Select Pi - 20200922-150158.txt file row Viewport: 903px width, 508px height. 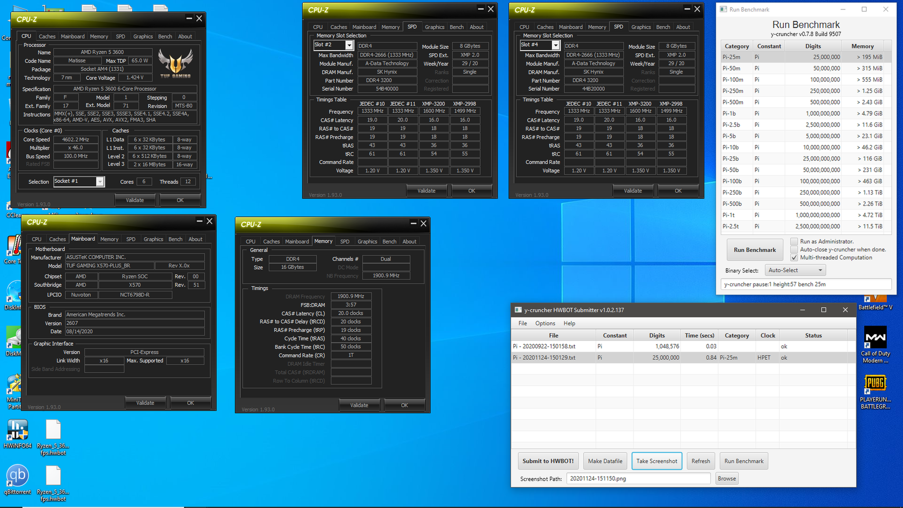pos(683,346)
